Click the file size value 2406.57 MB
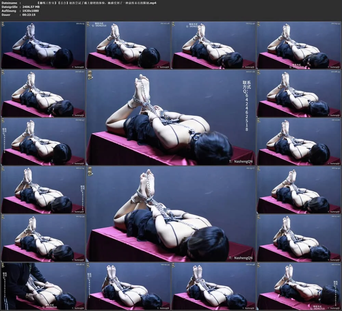This screenshot has width=342, height=311. coord(31,7)
